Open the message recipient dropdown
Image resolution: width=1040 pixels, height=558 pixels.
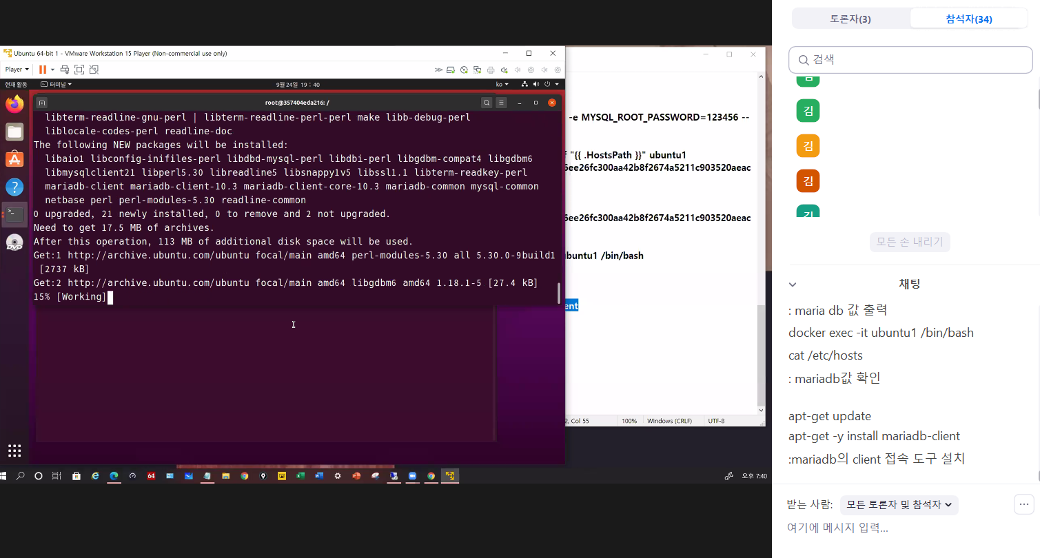[899, 505]
